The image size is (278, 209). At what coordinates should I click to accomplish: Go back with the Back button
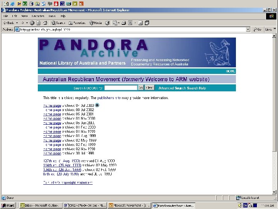coord(8,23)
